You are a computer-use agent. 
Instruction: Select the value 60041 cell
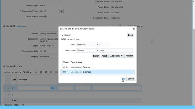(66, 72)
